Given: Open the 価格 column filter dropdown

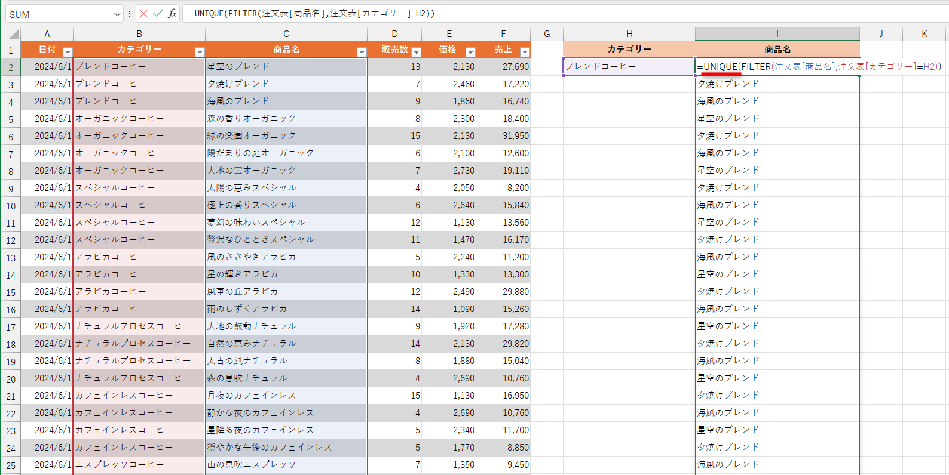Looking at the screenshot, I should pos(470,52).
